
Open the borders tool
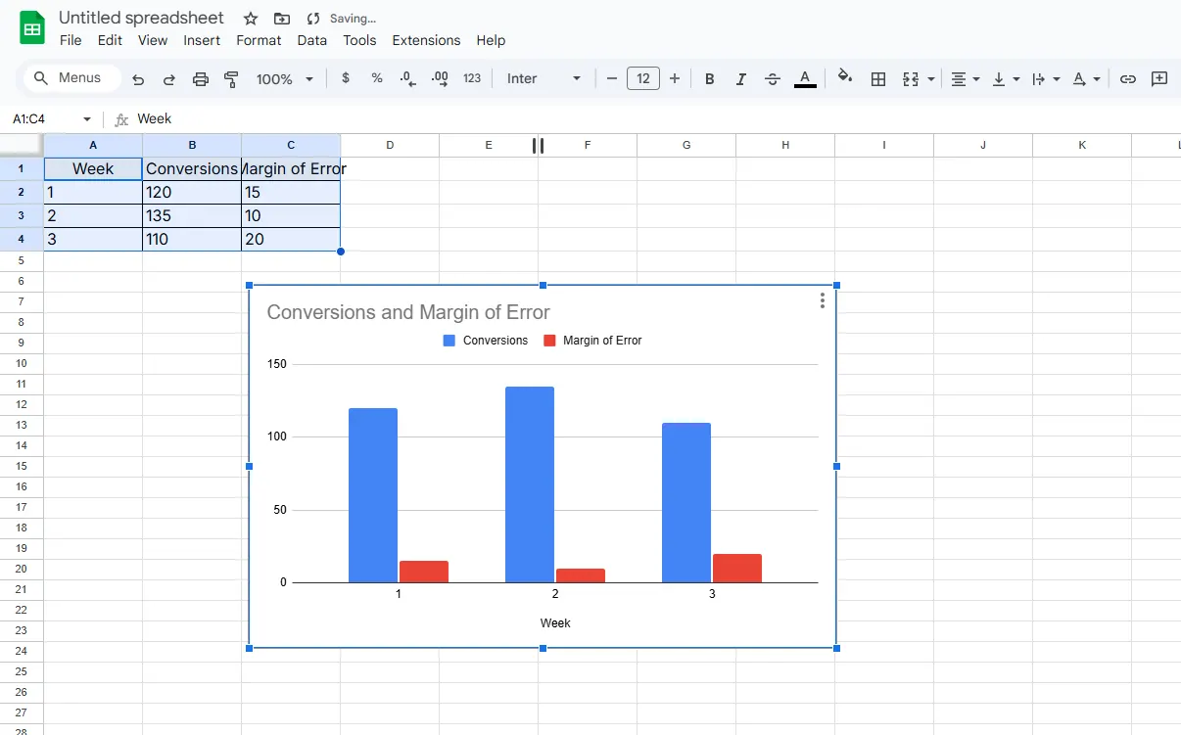pyautogui.click(x=878, y=79)
